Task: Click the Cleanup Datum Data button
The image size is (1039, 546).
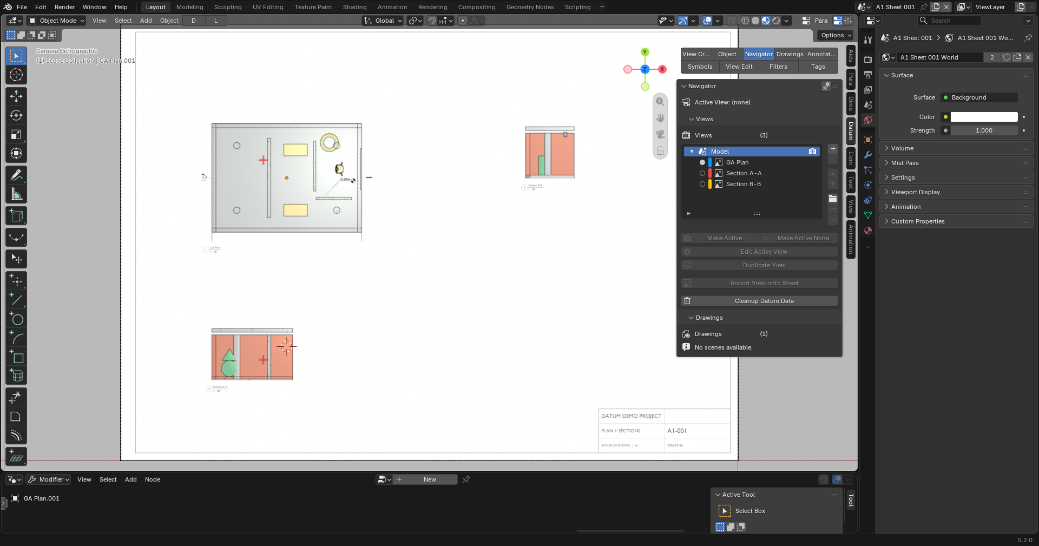Action: [760, 301]
